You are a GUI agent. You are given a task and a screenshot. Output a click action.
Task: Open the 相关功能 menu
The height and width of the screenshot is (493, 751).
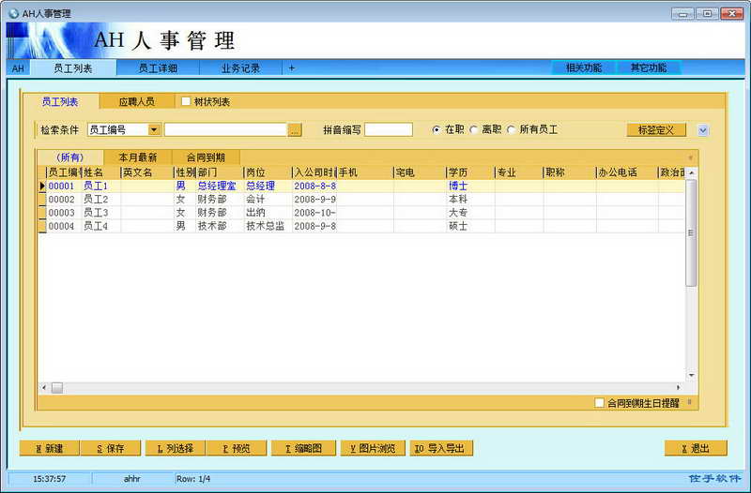(583, 68)
